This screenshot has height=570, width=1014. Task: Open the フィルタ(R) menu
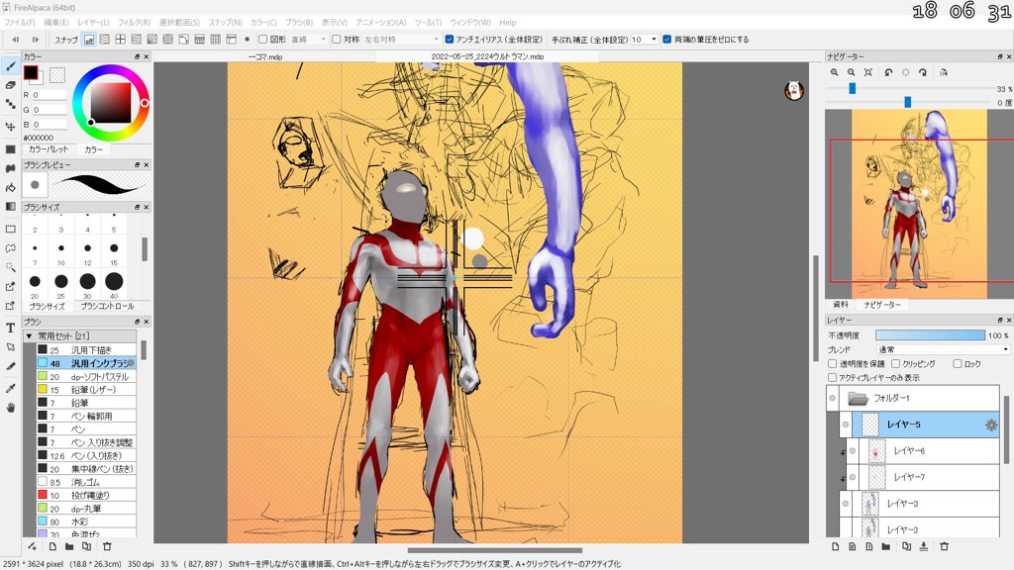point(134,23)
